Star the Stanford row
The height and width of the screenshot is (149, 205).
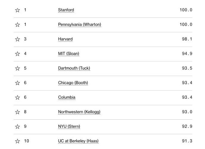[18, 10]
